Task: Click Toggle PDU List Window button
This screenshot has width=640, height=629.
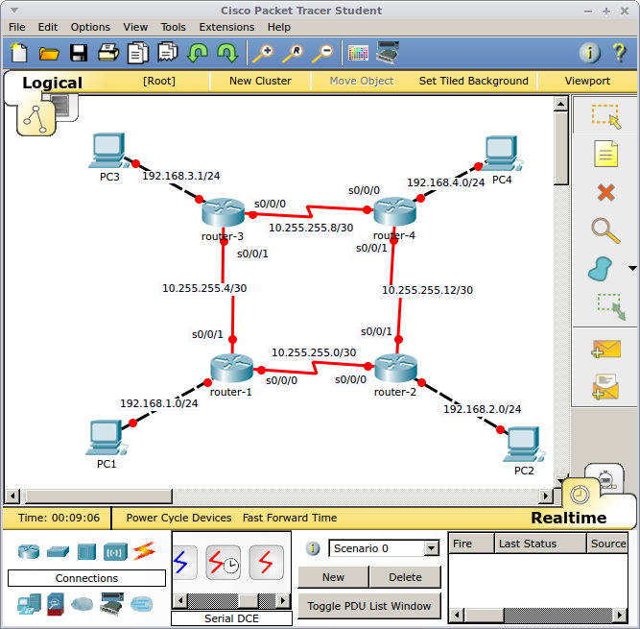Action: coord(369,606)
